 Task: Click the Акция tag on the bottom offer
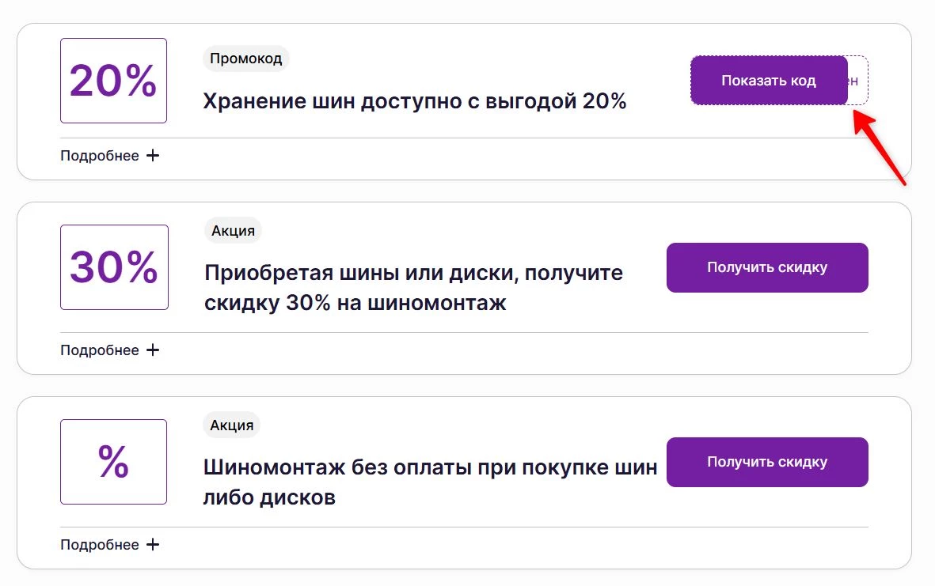233,425
